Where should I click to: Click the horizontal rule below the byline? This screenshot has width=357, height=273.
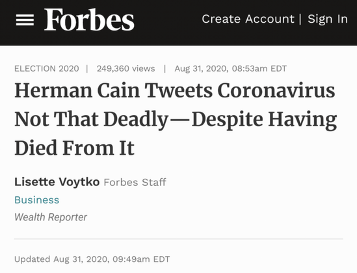coord(178,239)
